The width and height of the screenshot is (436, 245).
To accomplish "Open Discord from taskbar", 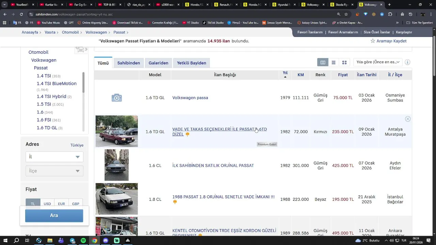I will (106, 241).
